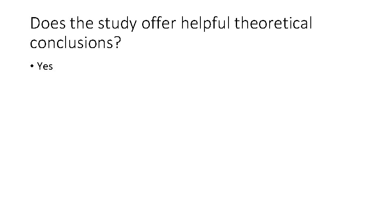Click the capital "Y" in "Yes"
The height and width of the screenshot is (220, 391).
(x=40, y=66)
